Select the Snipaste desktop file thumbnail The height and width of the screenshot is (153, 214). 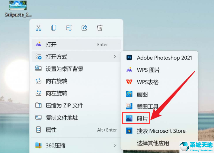(18, 6)
